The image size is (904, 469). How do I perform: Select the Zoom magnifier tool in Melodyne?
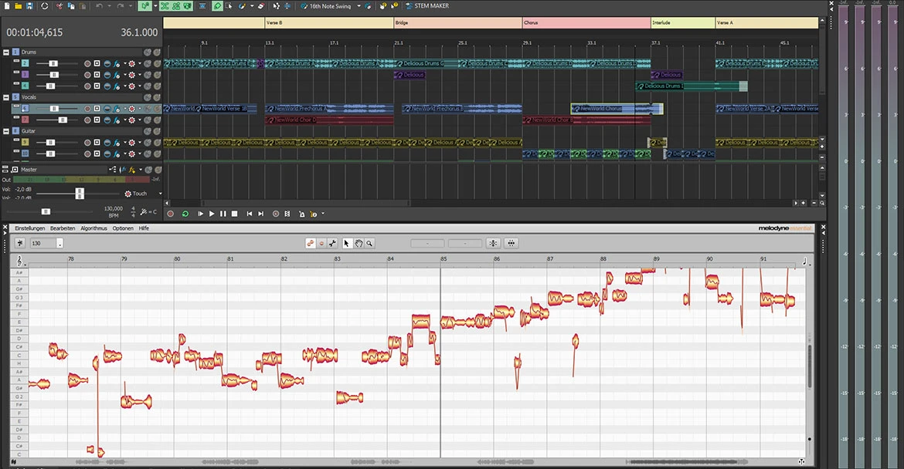(369, 243)
